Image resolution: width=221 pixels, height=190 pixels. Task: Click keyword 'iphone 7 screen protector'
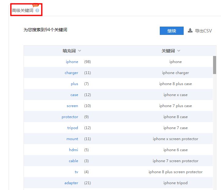[x=175, y=161]
